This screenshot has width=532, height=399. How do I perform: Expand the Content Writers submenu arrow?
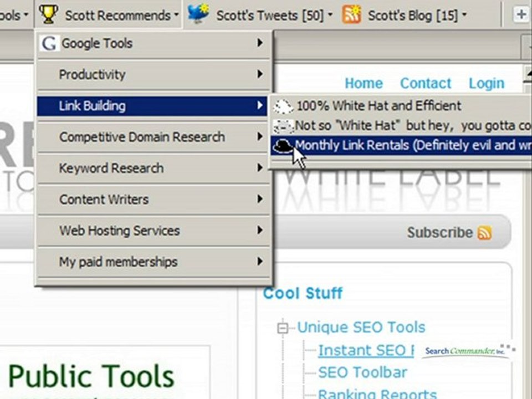pos(260,199)
